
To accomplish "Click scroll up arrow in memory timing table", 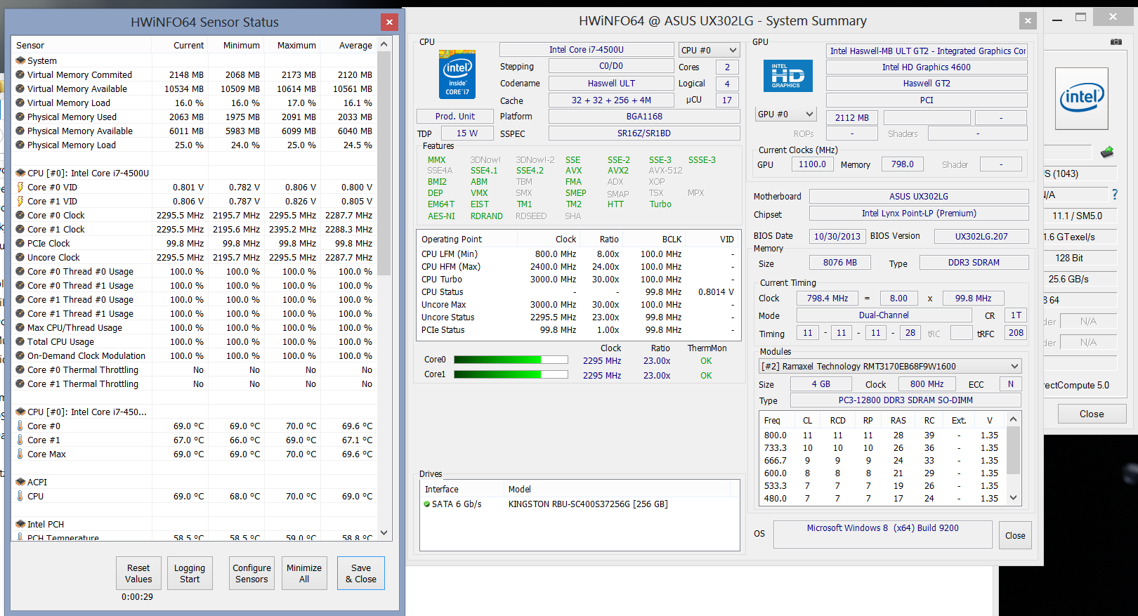I will [x=1013, y=419].
